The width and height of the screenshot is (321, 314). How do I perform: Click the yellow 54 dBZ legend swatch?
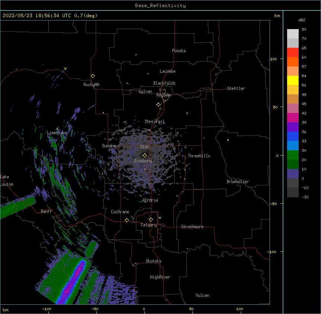(293, 80)
